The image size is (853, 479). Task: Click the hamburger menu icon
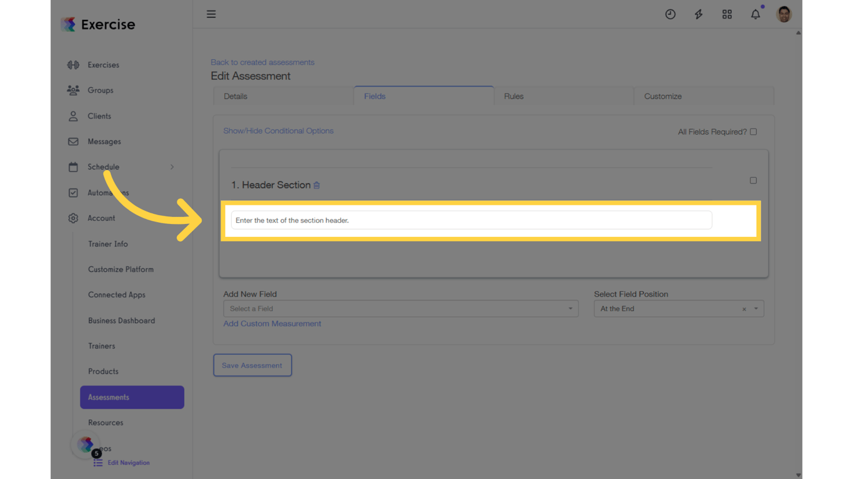210,14
